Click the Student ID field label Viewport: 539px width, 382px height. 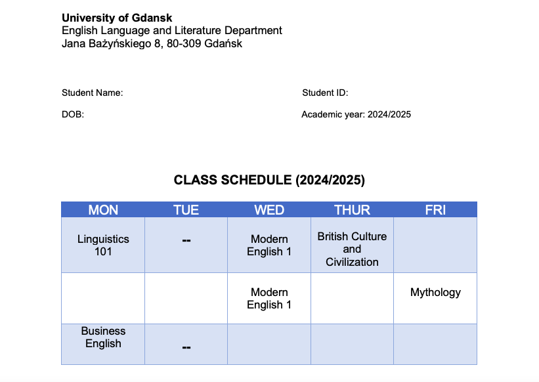325,93
